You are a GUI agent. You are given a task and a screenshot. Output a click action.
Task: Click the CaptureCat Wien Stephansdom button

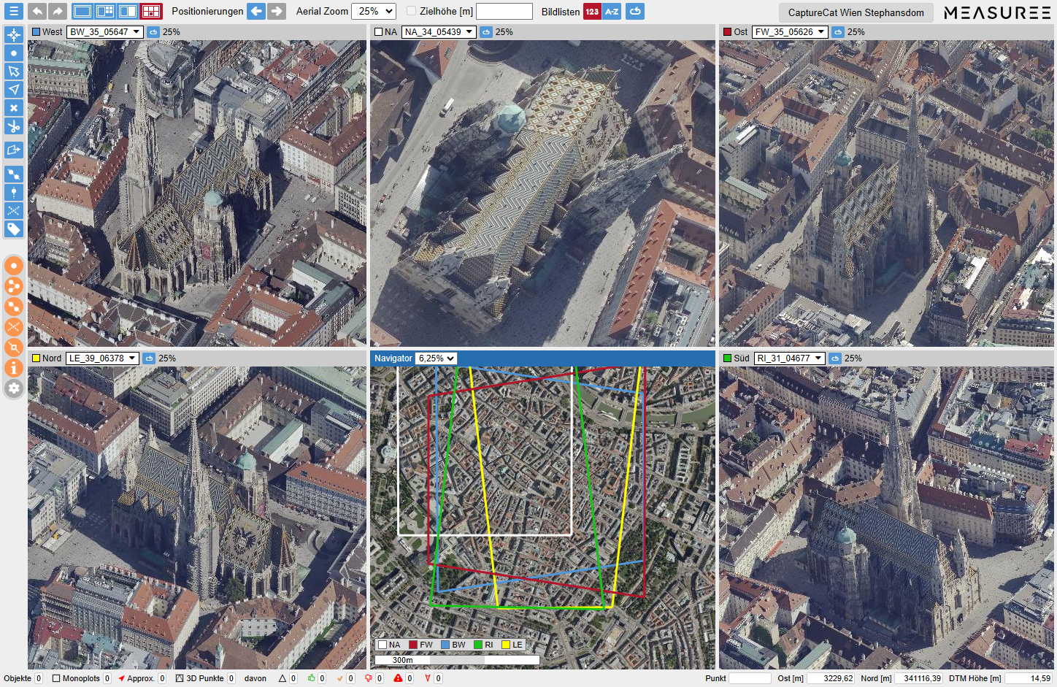856,12
